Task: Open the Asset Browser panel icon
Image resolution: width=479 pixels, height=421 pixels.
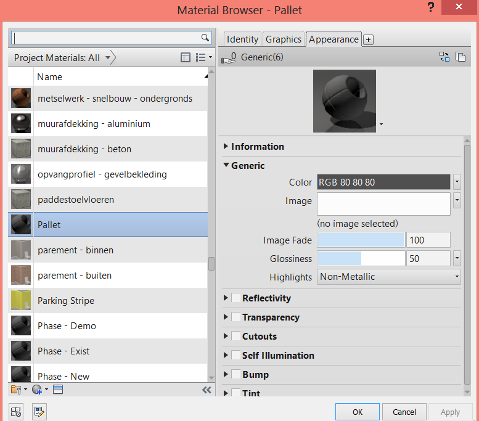Action: [x=17, y=412]
